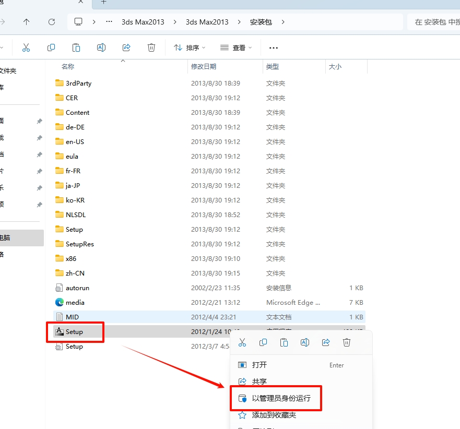This screenshot has height=429, width=460.
Task: Sort files by the 修改日期 column header
Action: coord(204,66)
